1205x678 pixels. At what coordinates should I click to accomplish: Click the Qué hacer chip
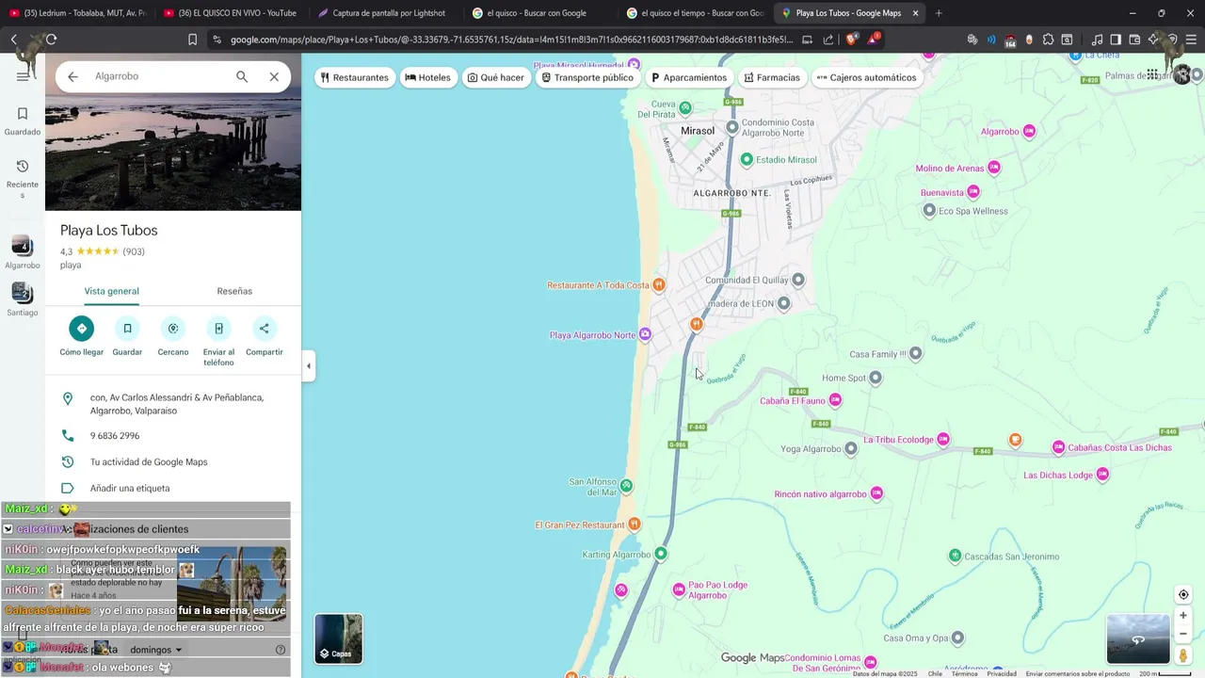tap(496, 77)
